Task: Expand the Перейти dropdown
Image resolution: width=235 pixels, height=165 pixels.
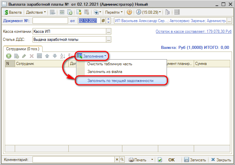Action: point(114,12)
